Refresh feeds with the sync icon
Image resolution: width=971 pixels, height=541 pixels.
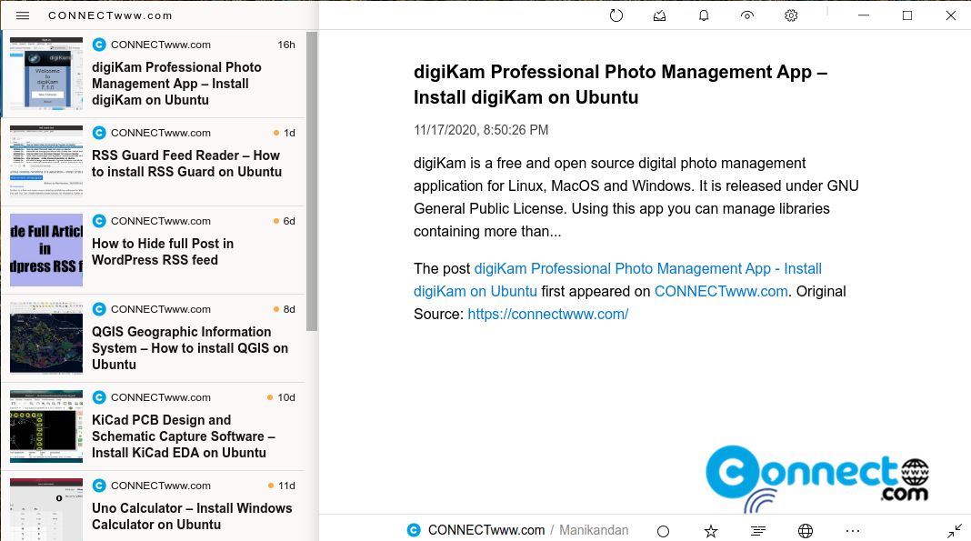click(x=616, y=15)
